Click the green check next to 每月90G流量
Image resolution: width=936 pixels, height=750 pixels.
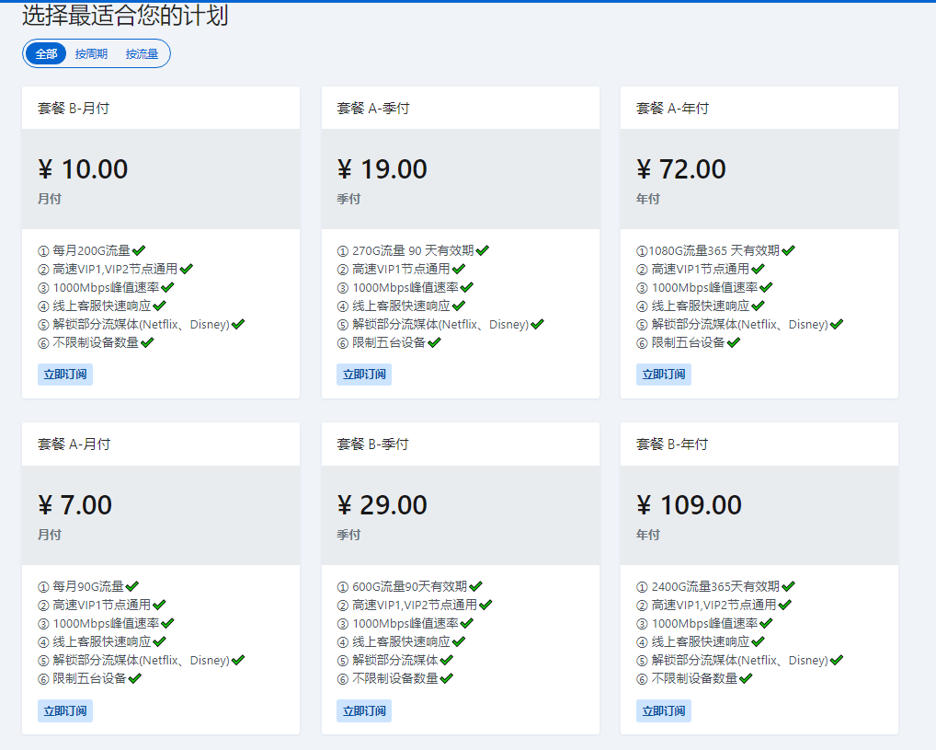click(131, 586)
